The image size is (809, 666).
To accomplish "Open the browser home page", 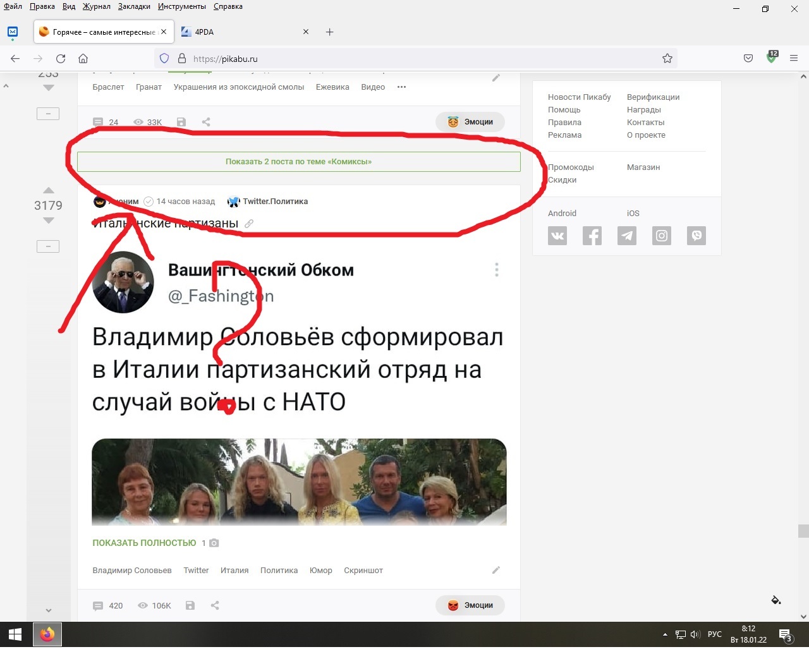I will [83, 59].
